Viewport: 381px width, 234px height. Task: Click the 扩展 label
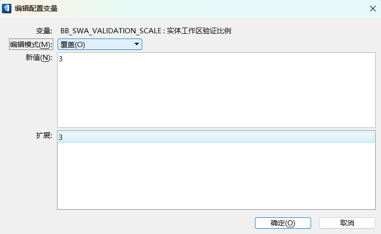tap(44, 136)
